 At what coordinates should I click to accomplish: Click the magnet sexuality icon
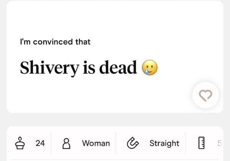coord(132,143)
